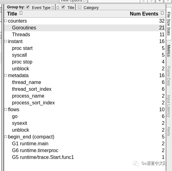This screenshot has width=172, height=171.
Task: Toggle the Title group-by checkbox
Action: click(x=63, y=7)
